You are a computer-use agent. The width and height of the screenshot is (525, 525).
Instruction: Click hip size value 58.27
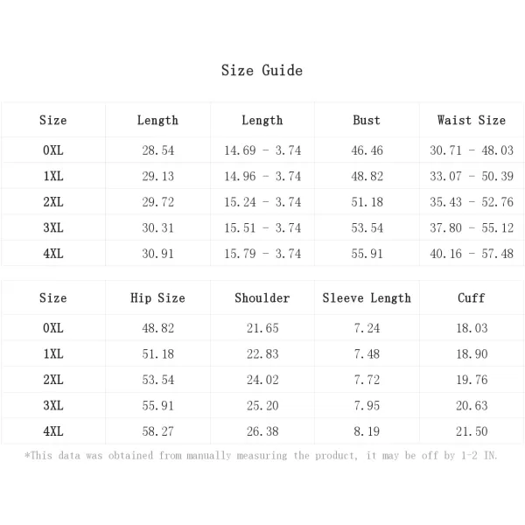coord(158,431)
